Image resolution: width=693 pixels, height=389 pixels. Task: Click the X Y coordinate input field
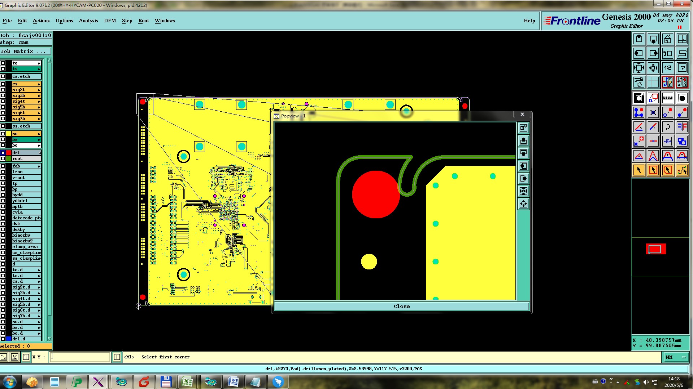click(80, 357)
